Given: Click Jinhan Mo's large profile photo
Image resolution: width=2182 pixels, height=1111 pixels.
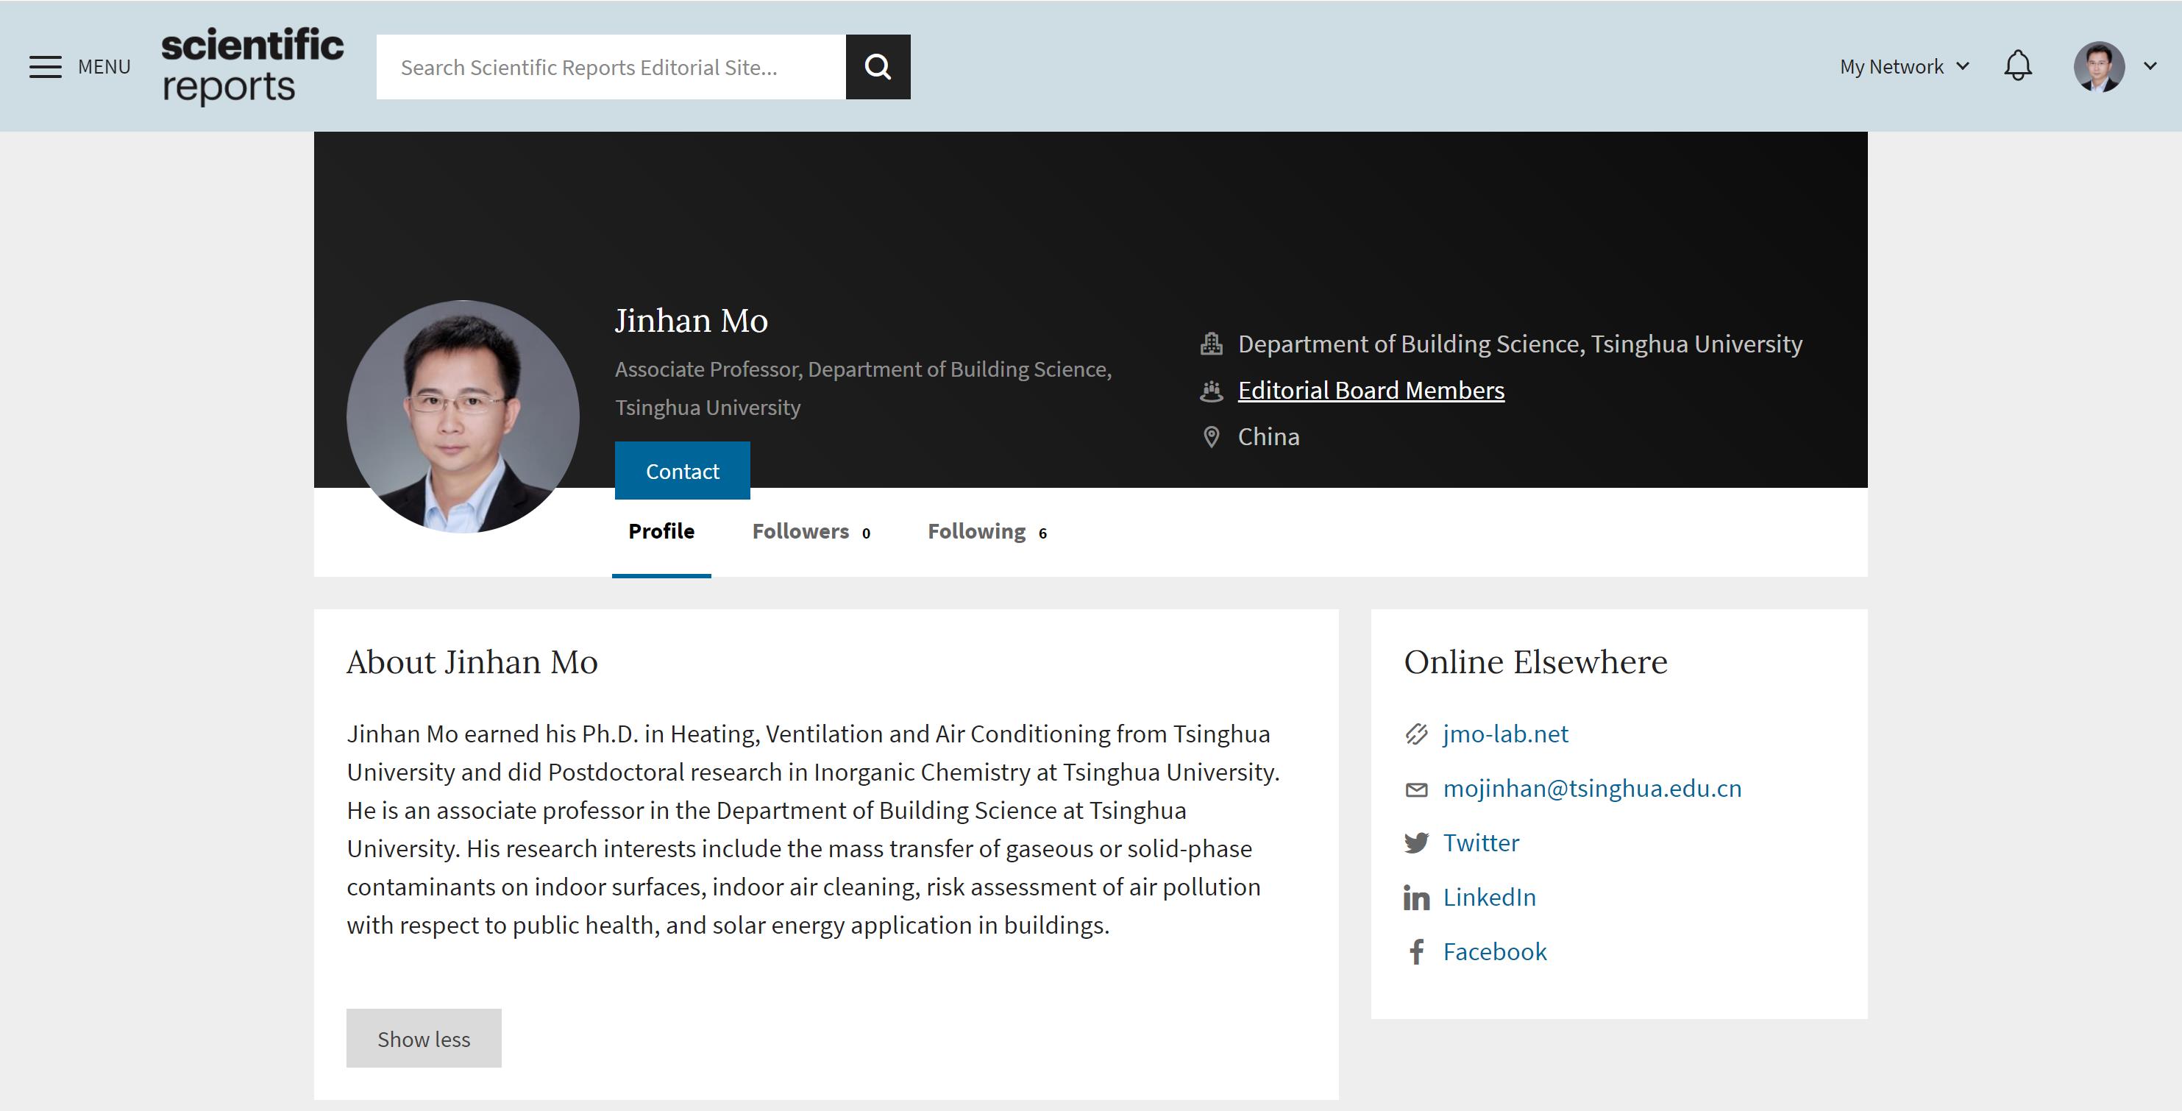Looking at the screenshot, I should [x=463, y=416].
